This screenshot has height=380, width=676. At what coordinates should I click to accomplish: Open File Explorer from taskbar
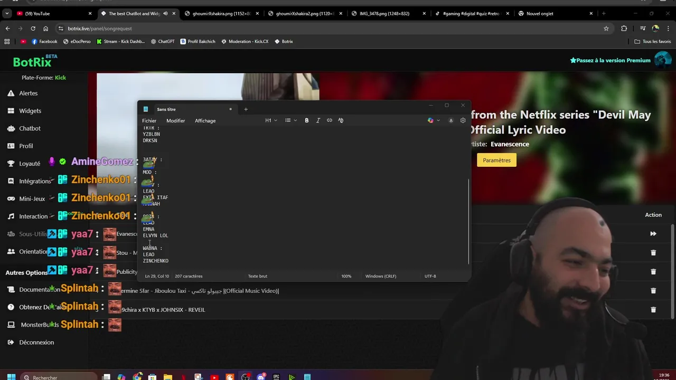[167, 377]
